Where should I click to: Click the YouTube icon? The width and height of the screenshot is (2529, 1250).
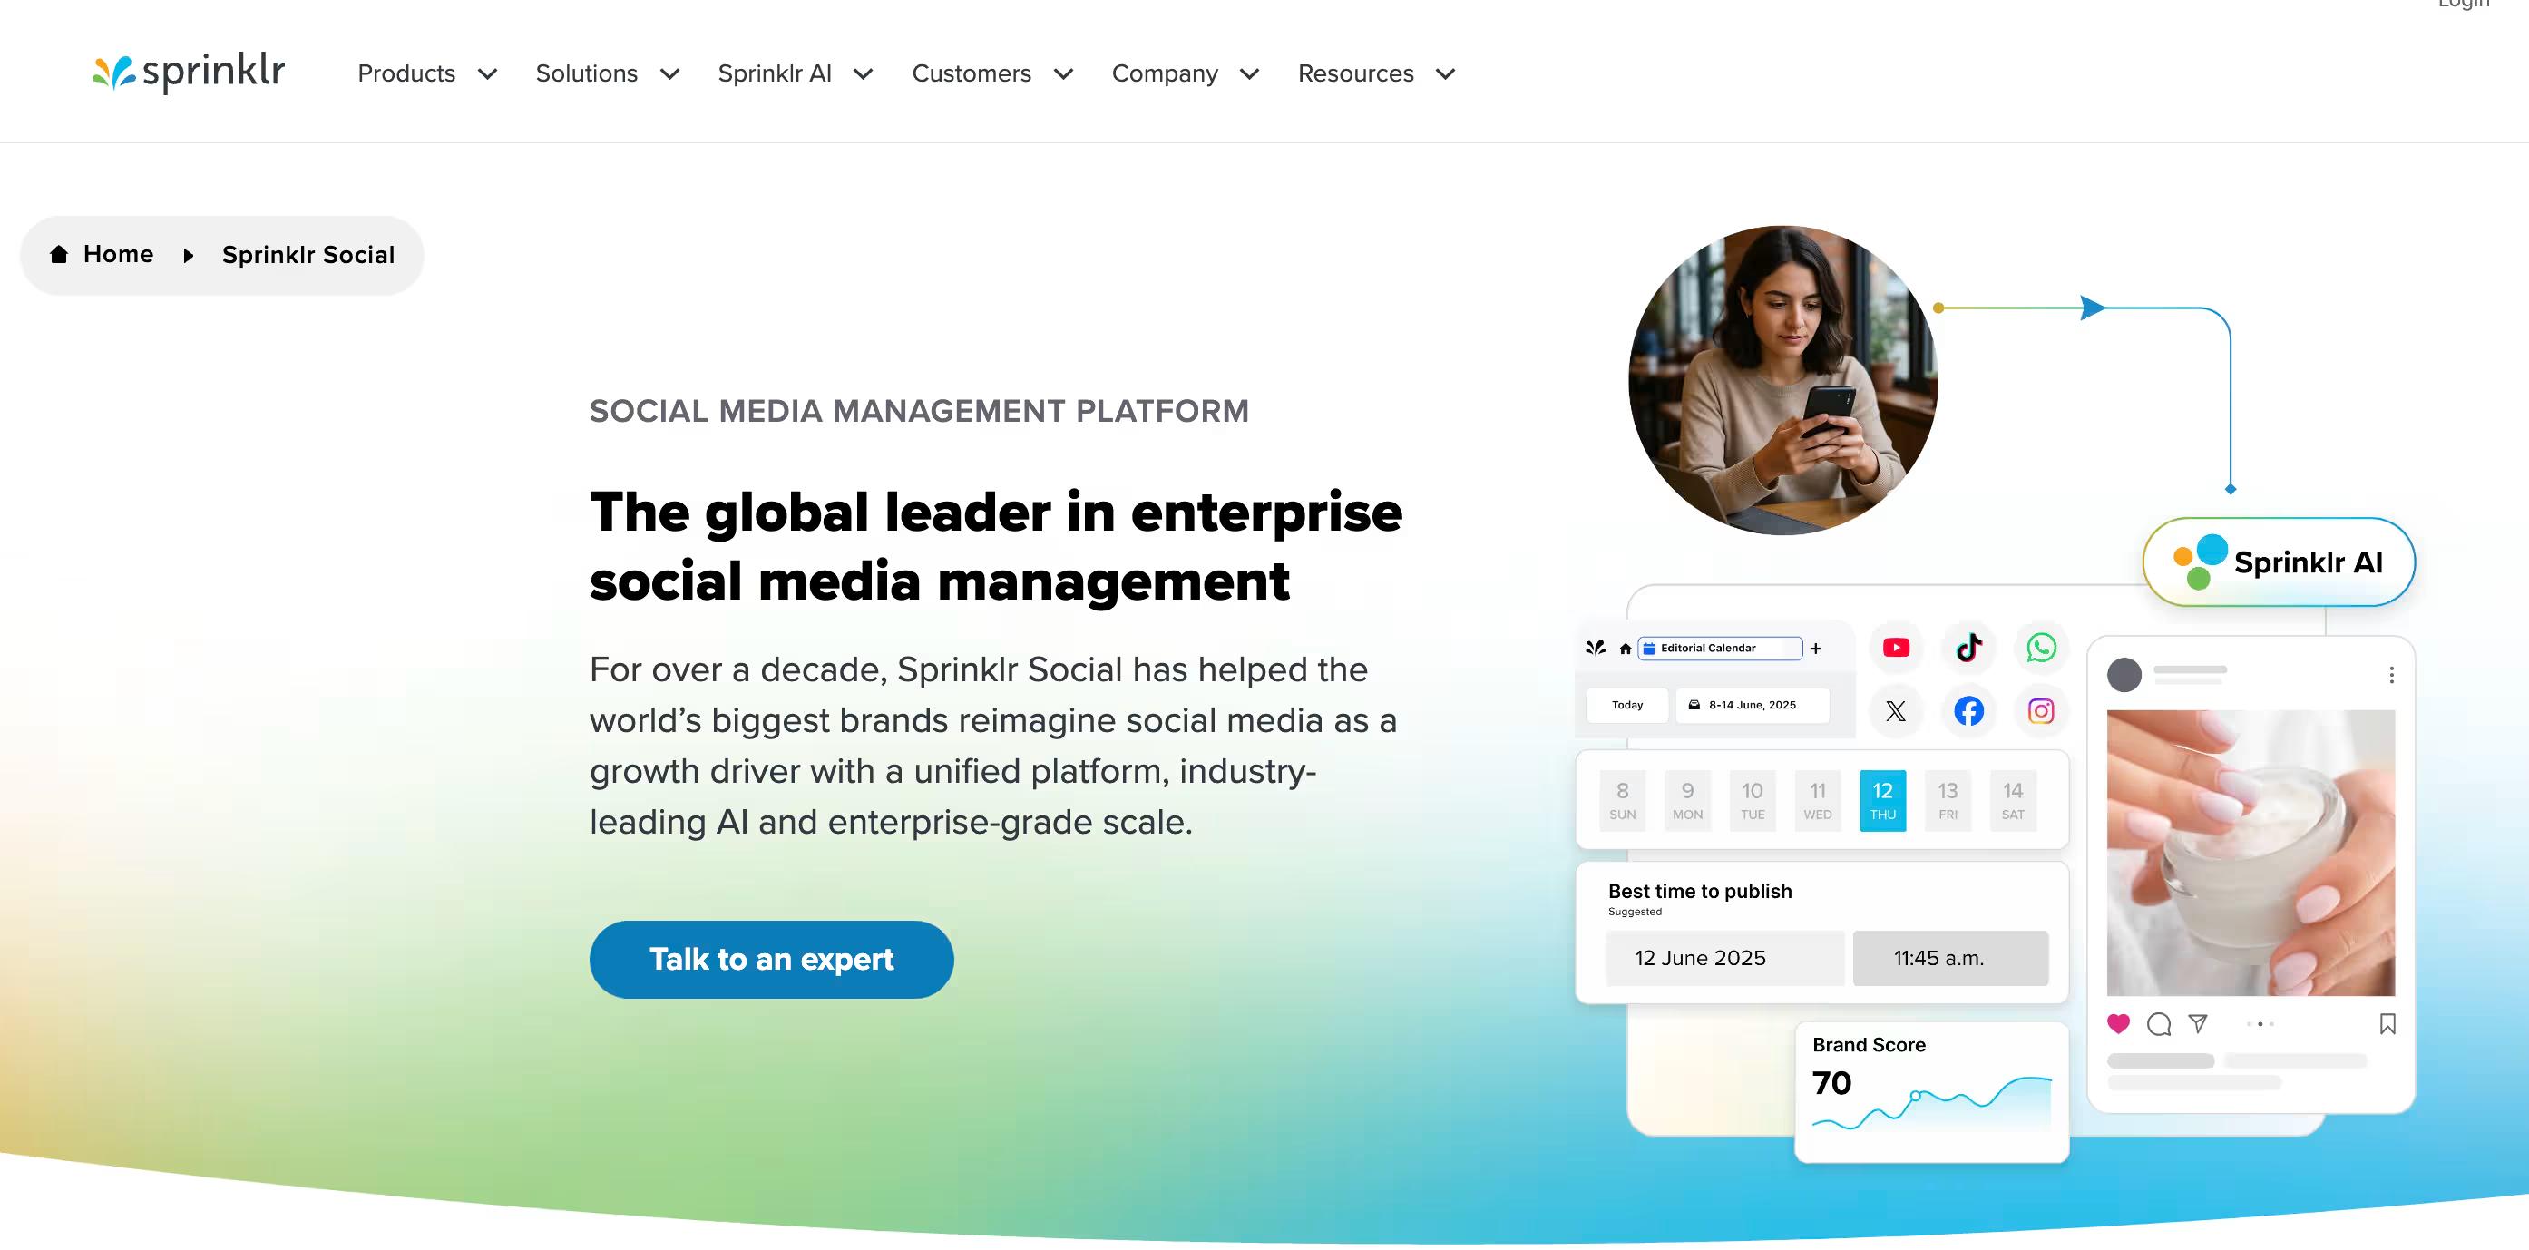(x=1896, y=647)
